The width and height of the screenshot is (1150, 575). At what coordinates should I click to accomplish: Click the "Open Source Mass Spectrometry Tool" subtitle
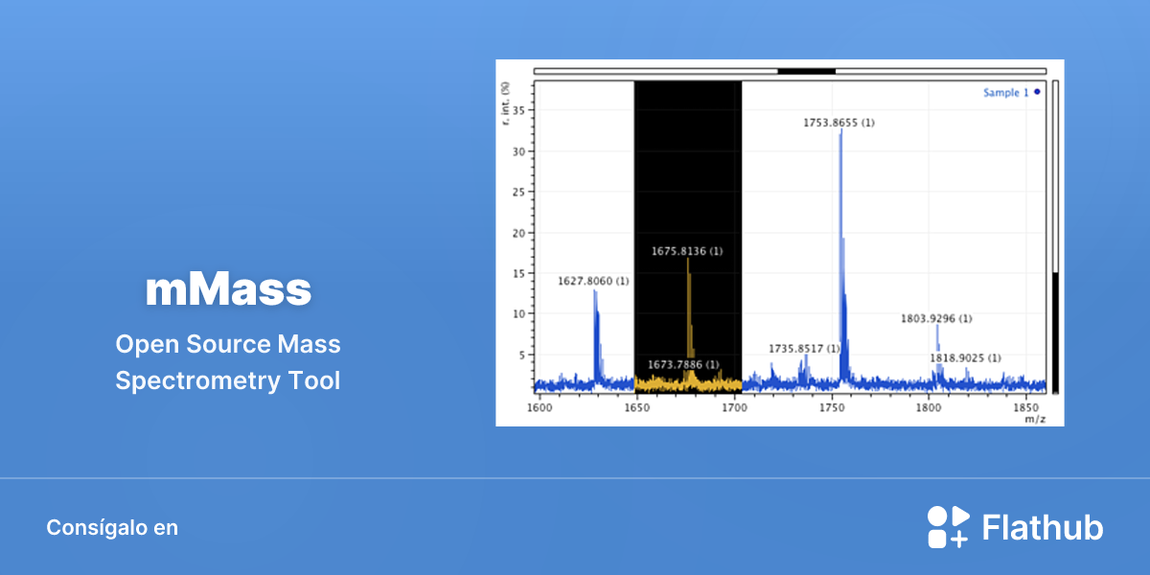click(x=228, y=362)
